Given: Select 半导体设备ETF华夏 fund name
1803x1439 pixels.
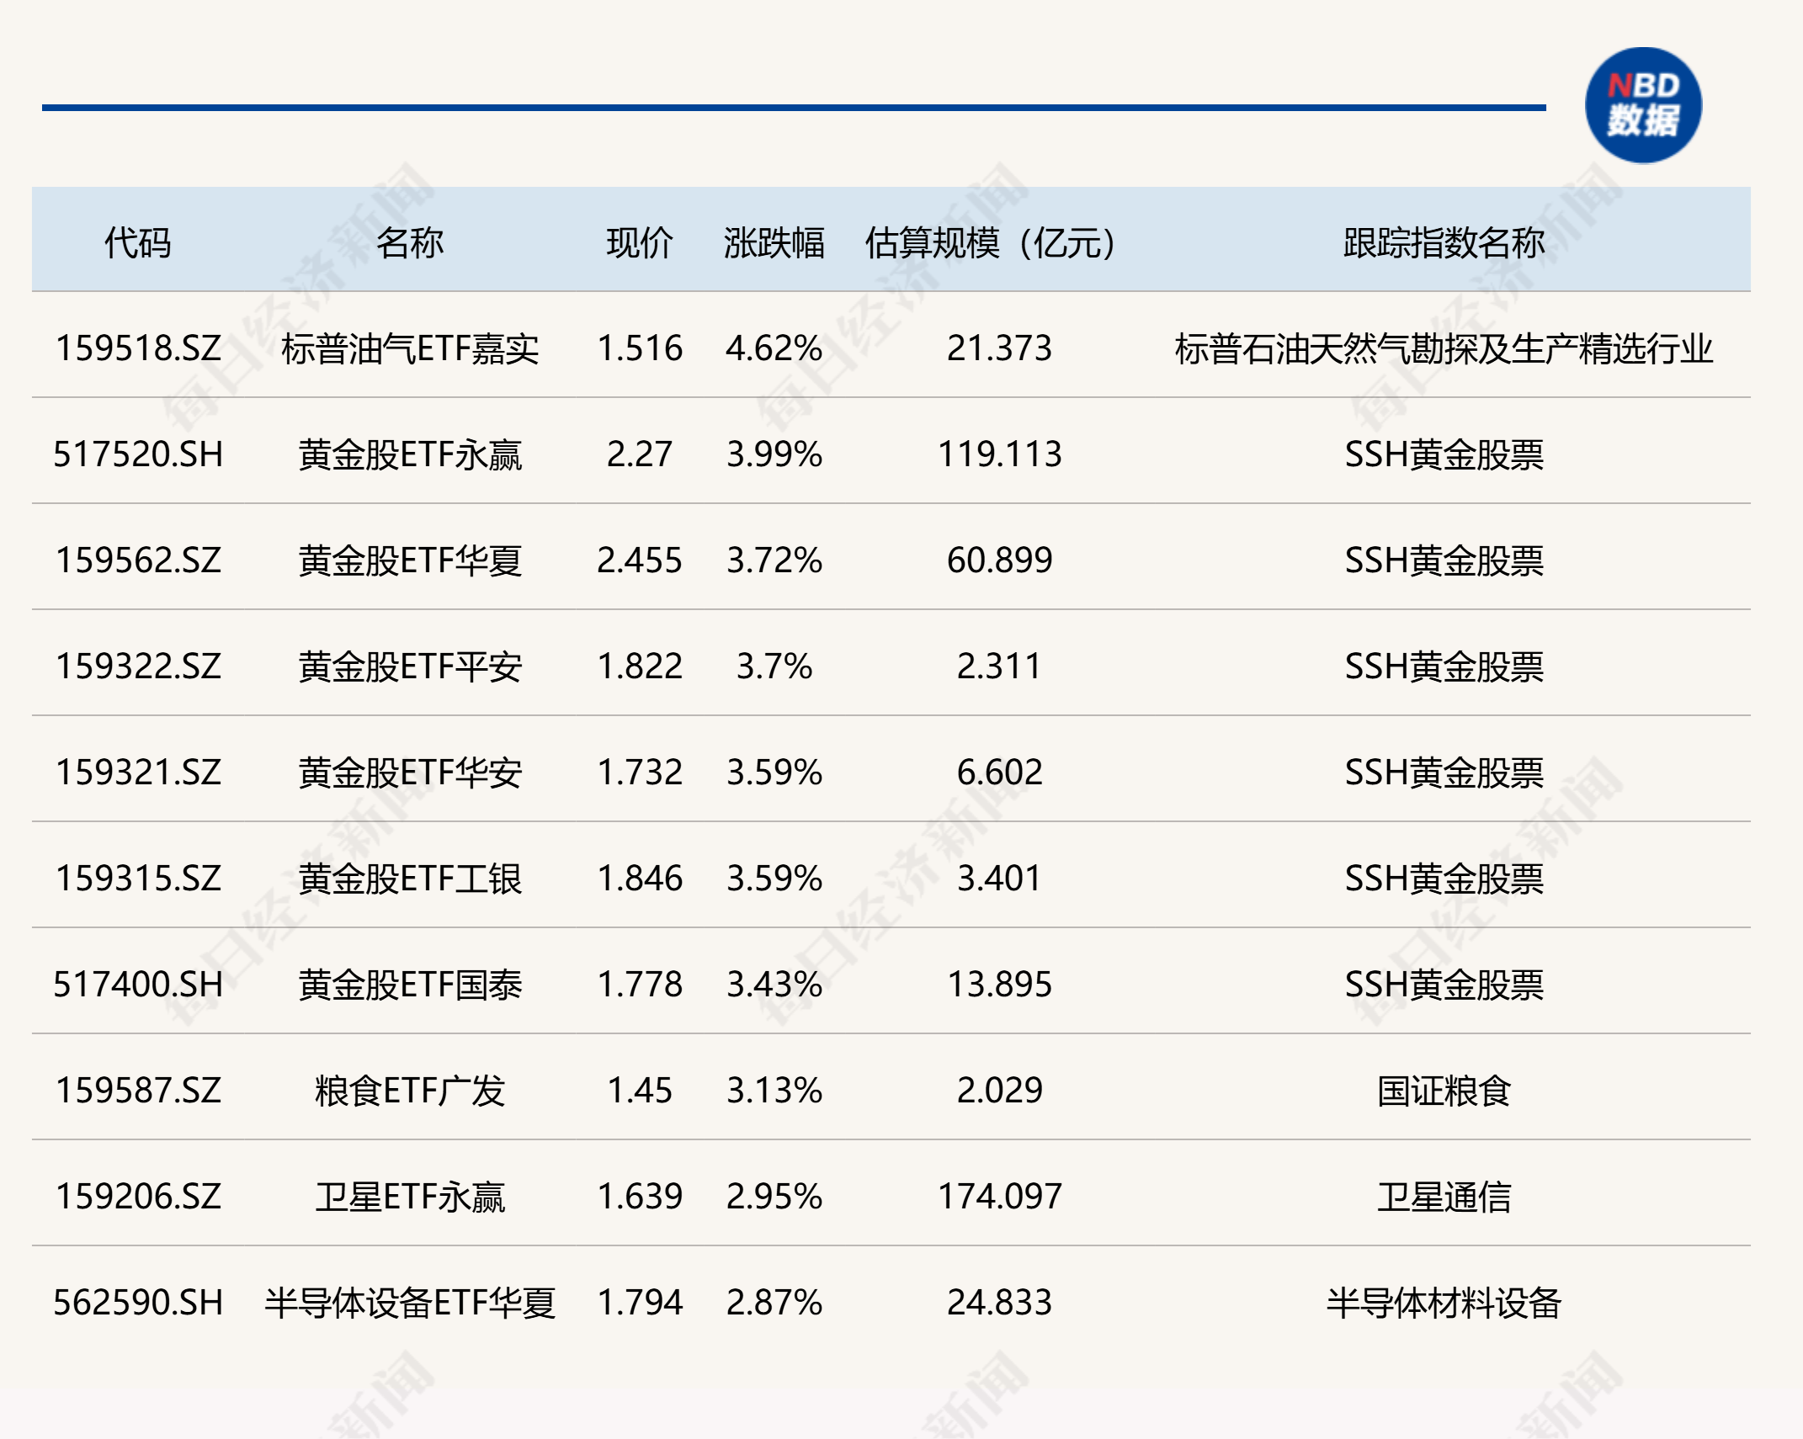Looking at the screenshot, I should [x=410, y=1303].
